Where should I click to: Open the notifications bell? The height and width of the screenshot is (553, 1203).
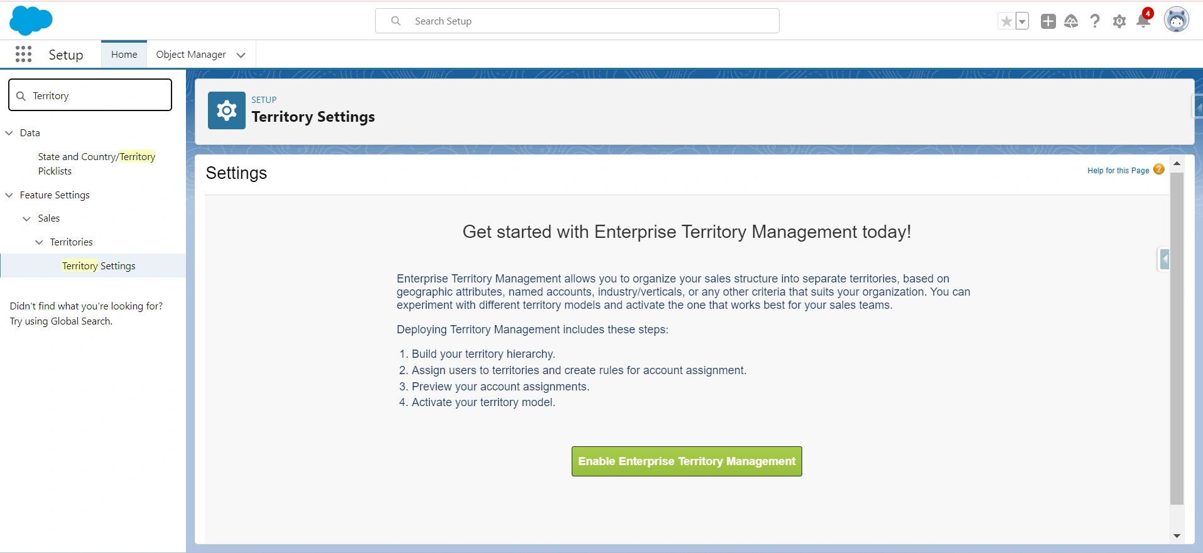[1143, 21]
